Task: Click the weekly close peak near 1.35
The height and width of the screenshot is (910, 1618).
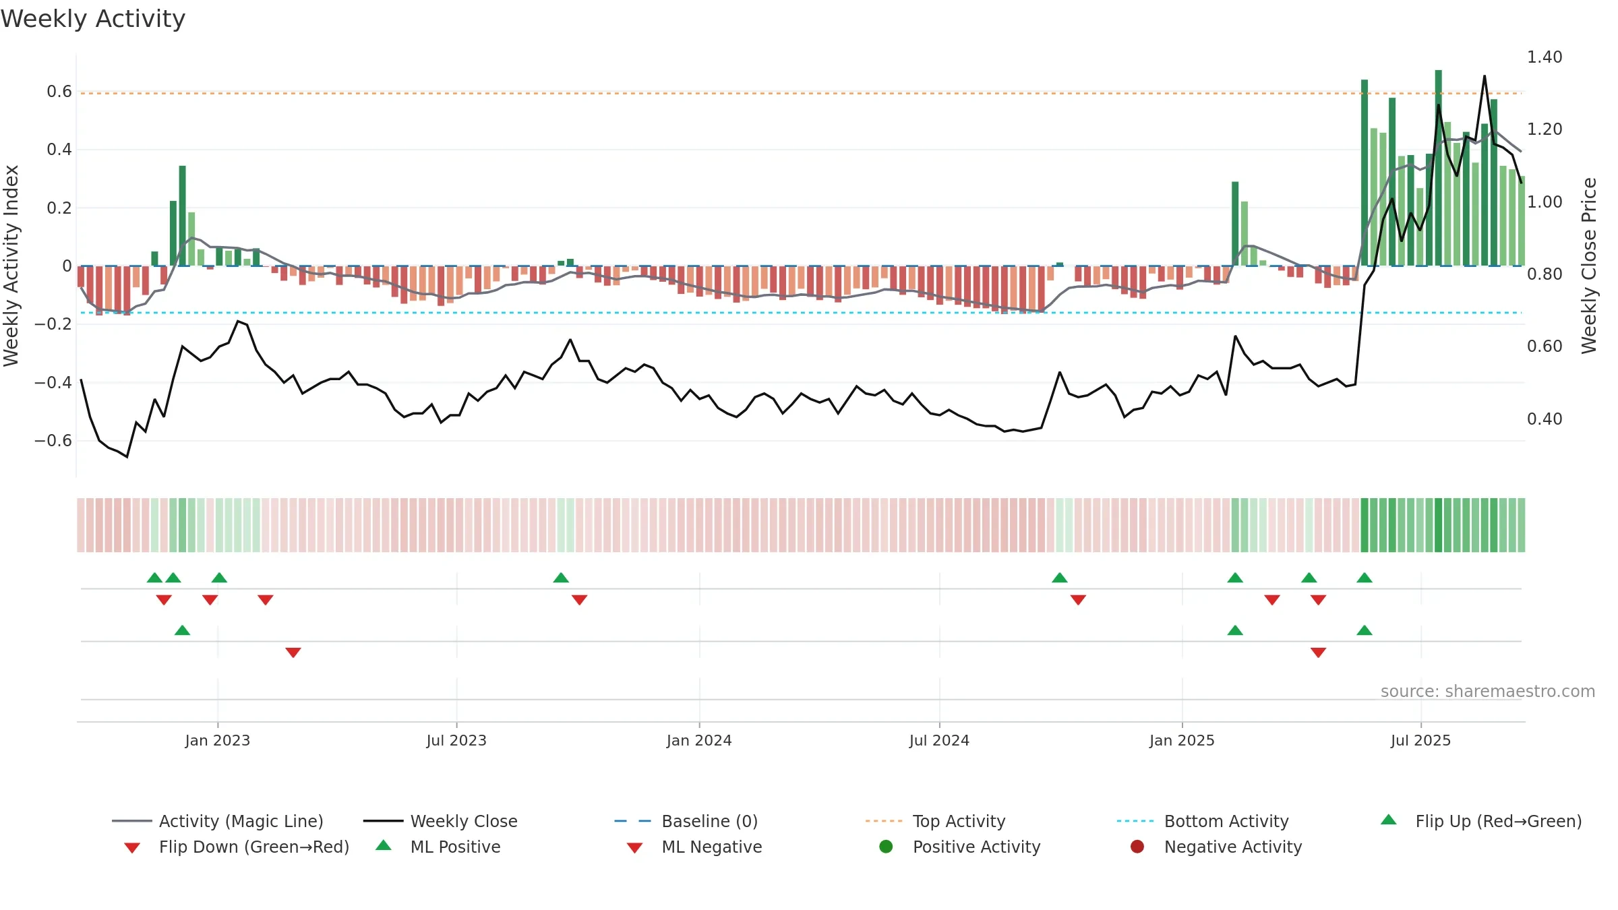Action: (x=1485, y=77)
